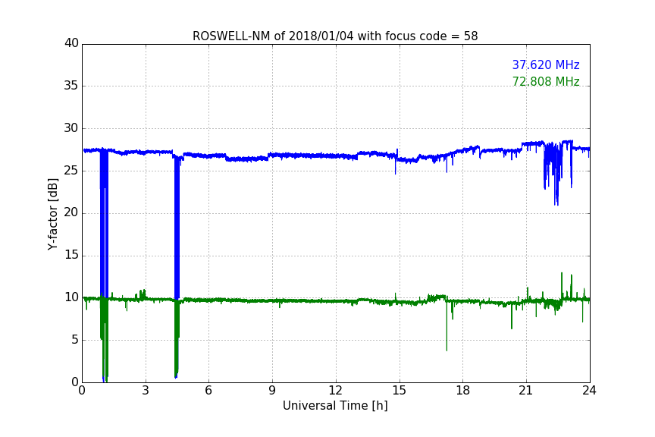
Task: Click the y-axis tick label '20'
Action: (x=71, y=212)
